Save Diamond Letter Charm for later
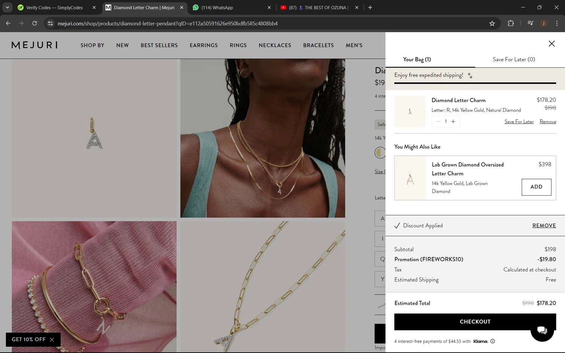The height and width of the screenshot is (353, 565). [x=519, y=122]
